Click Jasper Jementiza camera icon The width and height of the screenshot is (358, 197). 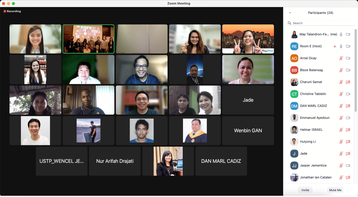(348, 165)
